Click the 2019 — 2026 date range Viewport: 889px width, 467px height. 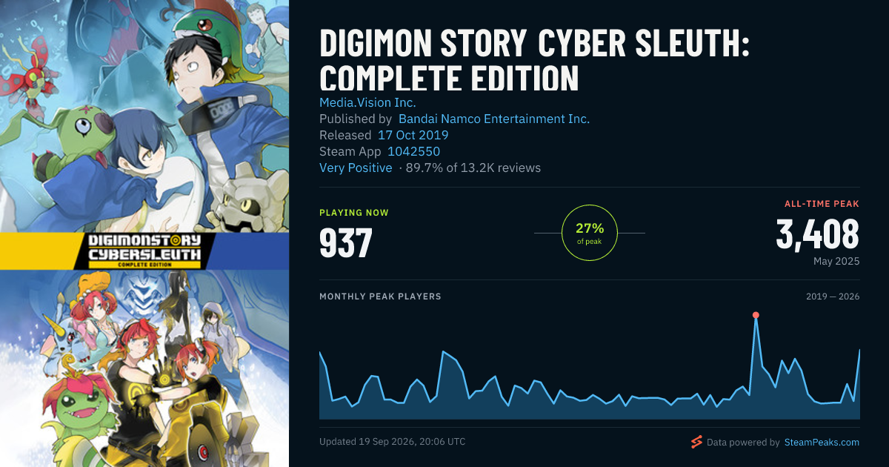coord(833,297)
